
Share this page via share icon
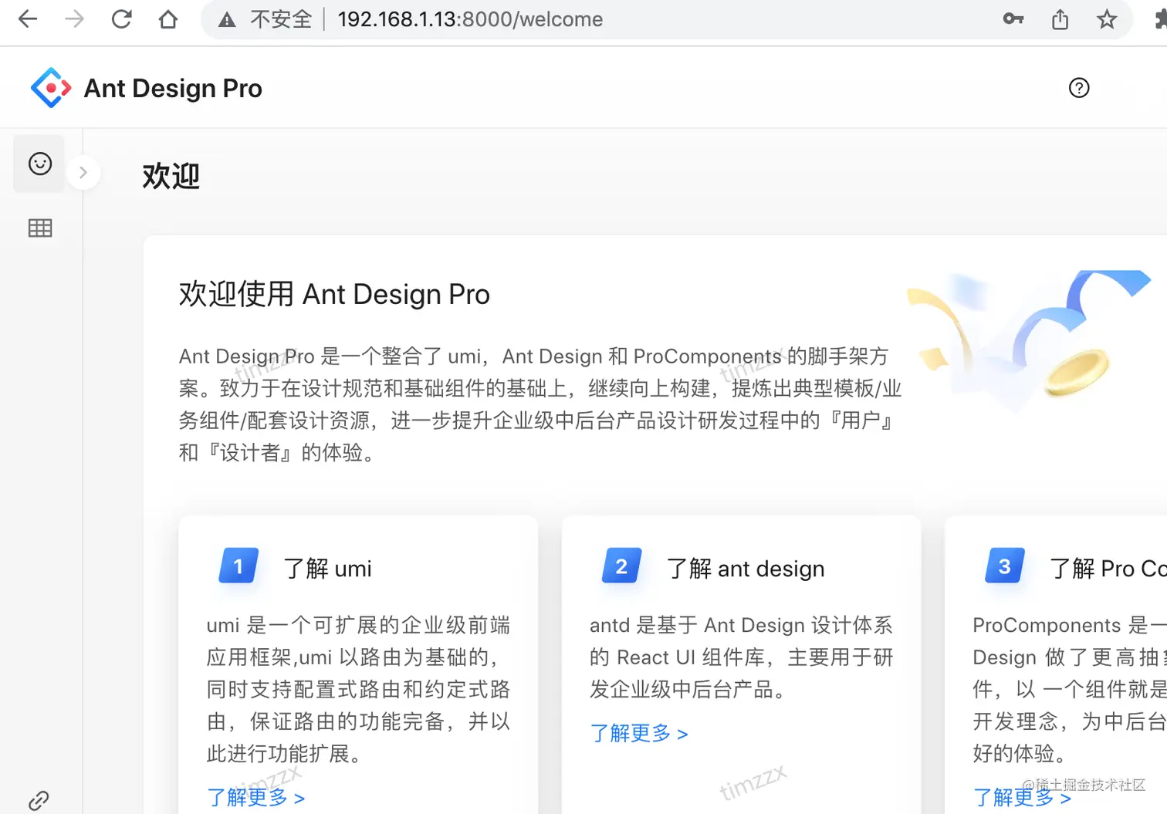(1060, 19)
